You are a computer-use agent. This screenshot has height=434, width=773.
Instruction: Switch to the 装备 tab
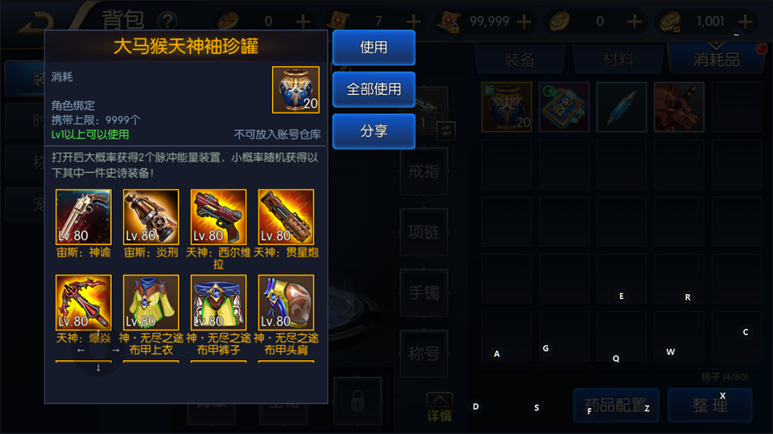[x=519, y=59]
